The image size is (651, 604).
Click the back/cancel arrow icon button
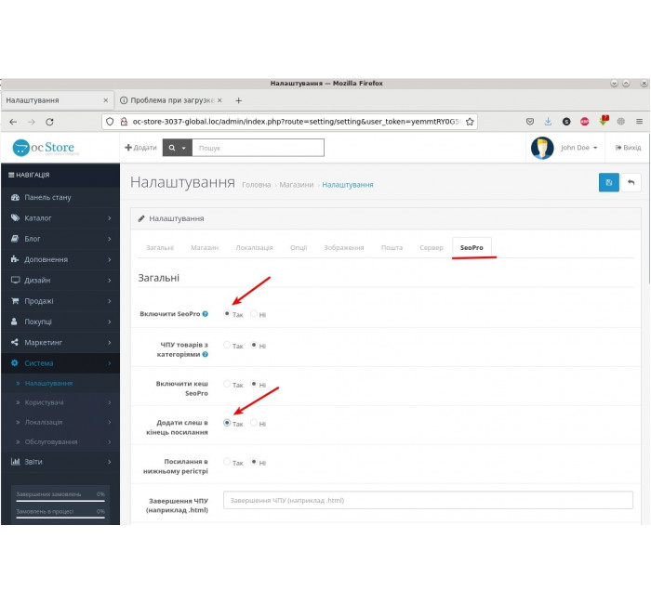click(x=631, y=182)
